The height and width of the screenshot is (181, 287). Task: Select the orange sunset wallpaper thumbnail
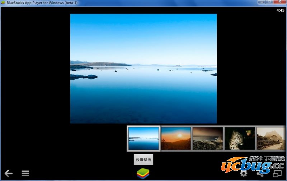click(176, 138)
